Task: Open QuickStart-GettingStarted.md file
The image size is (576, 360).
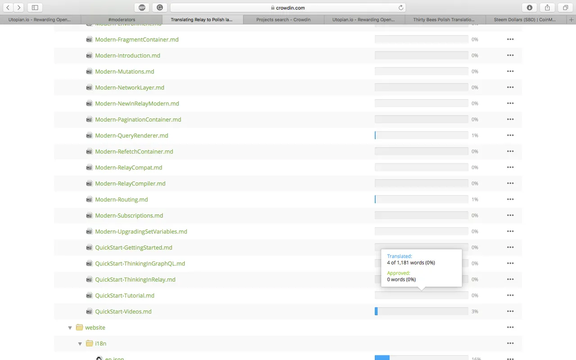Action: tap(134, 247)
